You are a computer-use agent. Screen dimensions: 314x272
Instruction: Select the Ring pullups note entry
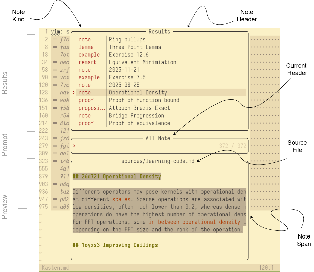127,40
